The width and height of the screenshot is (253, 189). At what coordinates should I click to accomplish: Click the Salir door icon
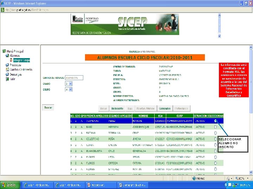7,79
